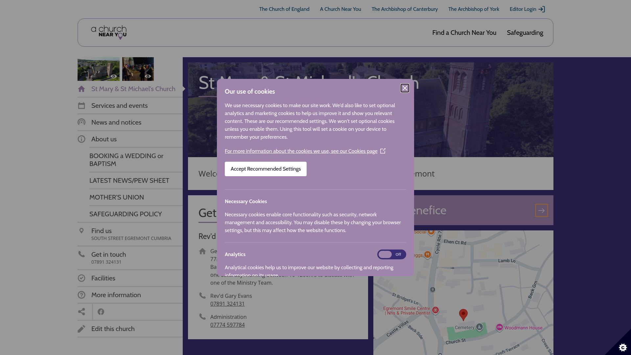Viewport: 631px width, 355px height.
Task: Call Rev'd Gary Evans number 07891 324131
Action: [x=227, y=304]
